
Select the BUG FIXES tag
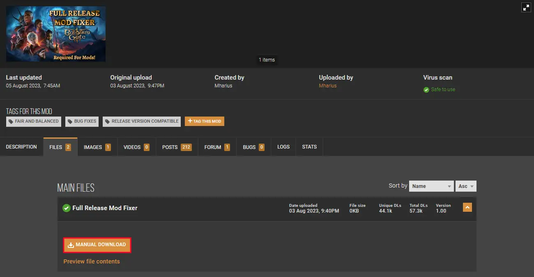click(82, 121)
